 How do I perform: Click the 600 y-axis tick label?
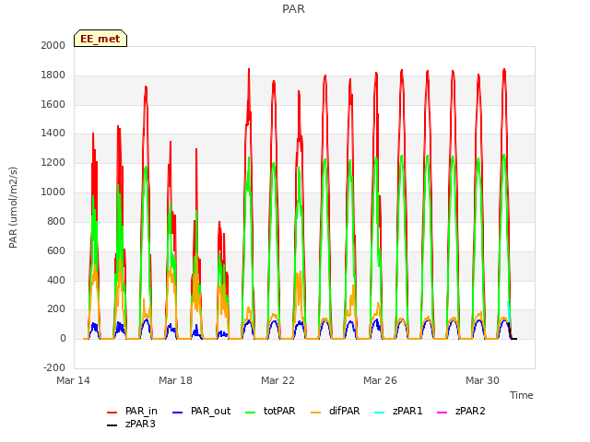56,251
